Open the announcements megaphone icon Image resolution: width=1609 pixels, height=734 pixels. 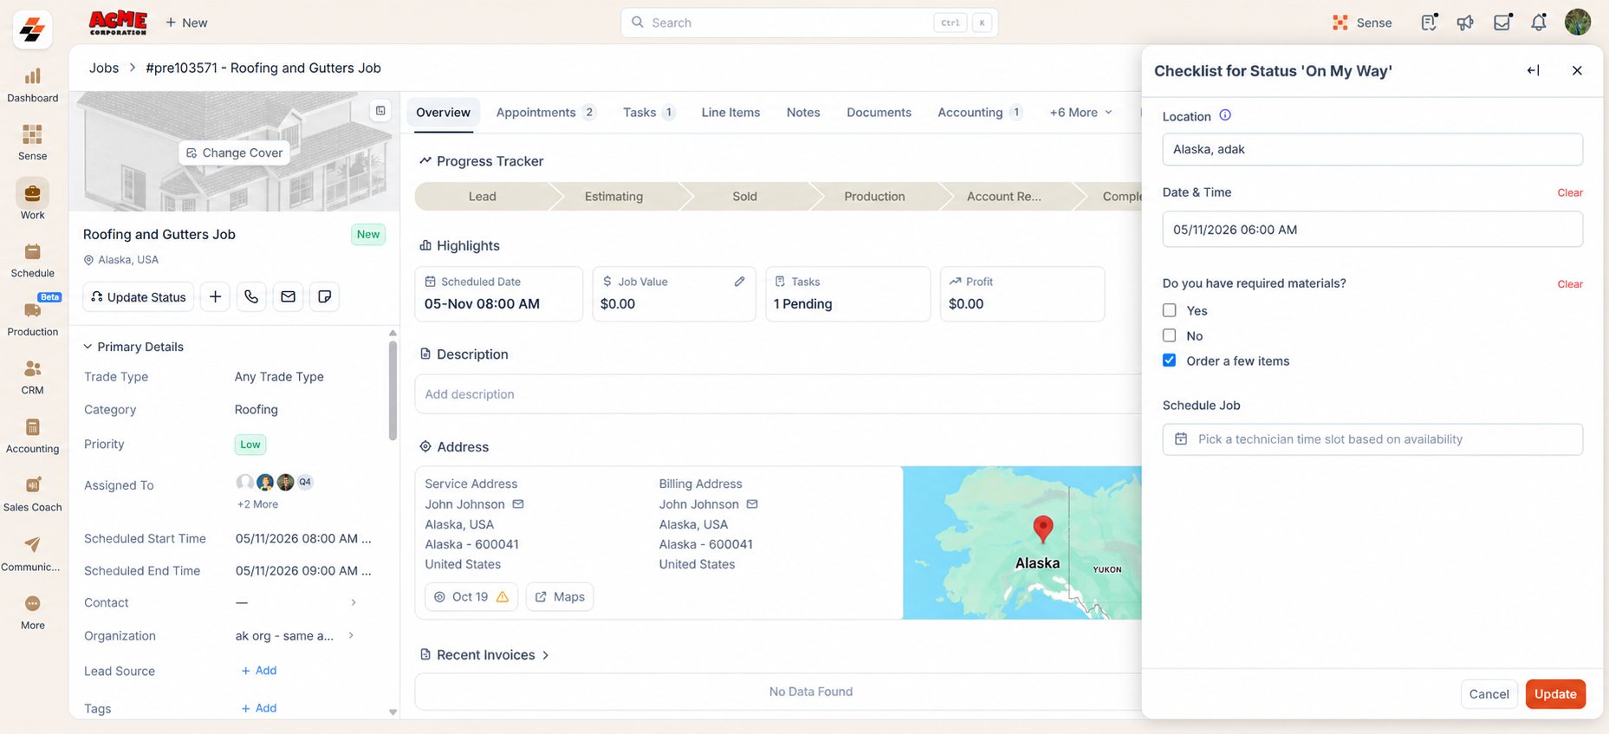coord(1465,23)
